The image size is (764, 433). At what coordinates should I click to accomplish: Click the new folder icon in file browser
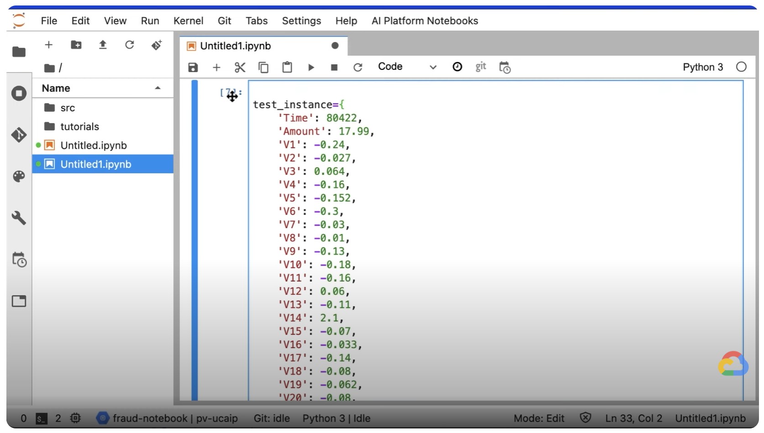point(76,45)
